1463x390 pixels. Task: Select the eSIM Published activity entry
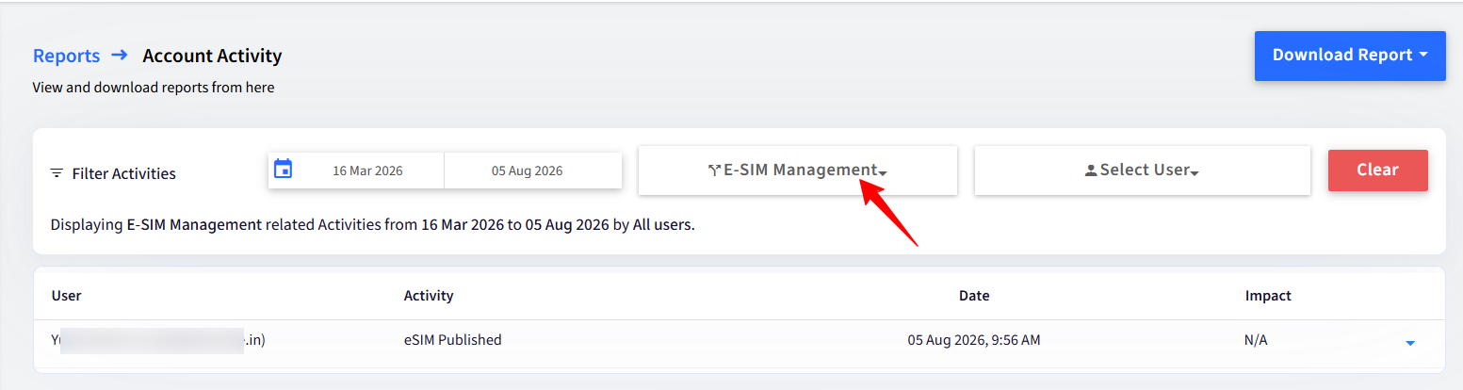453,340
